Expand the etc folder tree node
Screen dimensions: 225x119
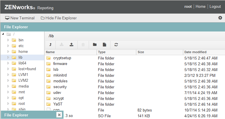click(8, 46)
